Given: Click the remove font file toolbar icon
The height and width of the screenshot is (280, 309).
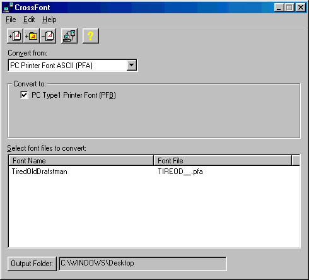Looking at the screenshot, I should (48, 36).
